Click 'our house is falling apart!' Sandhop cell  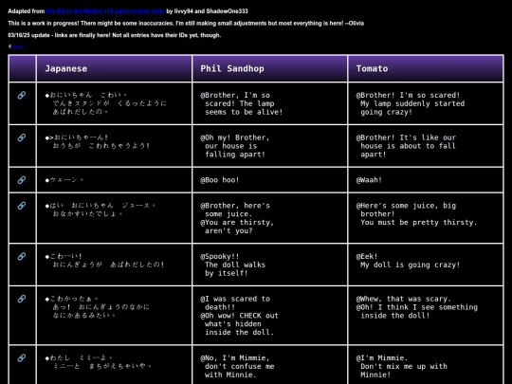pyautogui.click(x=270, y=146)
